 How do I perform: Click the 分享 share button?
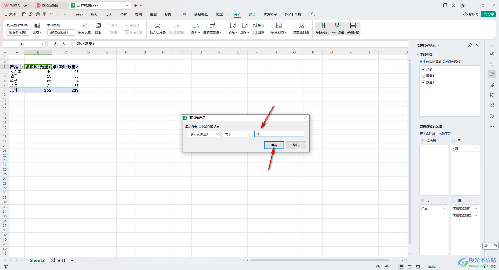(x=488, y=14)
